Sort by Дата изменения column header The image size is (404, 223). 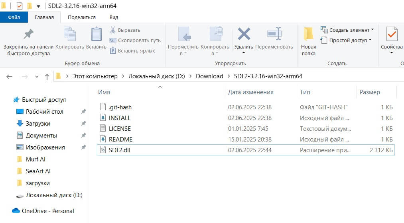(251, 92)
